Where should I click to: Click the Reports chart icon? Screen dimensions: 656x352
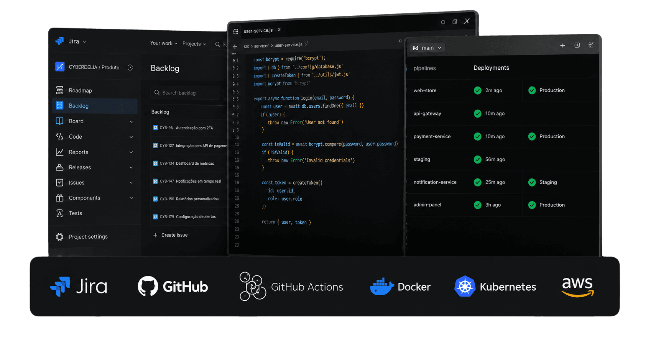pos(59,152)
